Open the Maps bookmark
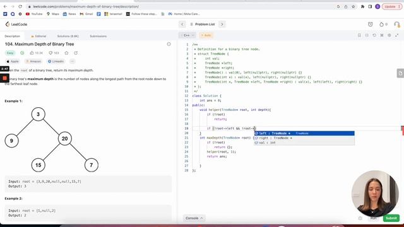Screen dimensions: 404x227 53,14
